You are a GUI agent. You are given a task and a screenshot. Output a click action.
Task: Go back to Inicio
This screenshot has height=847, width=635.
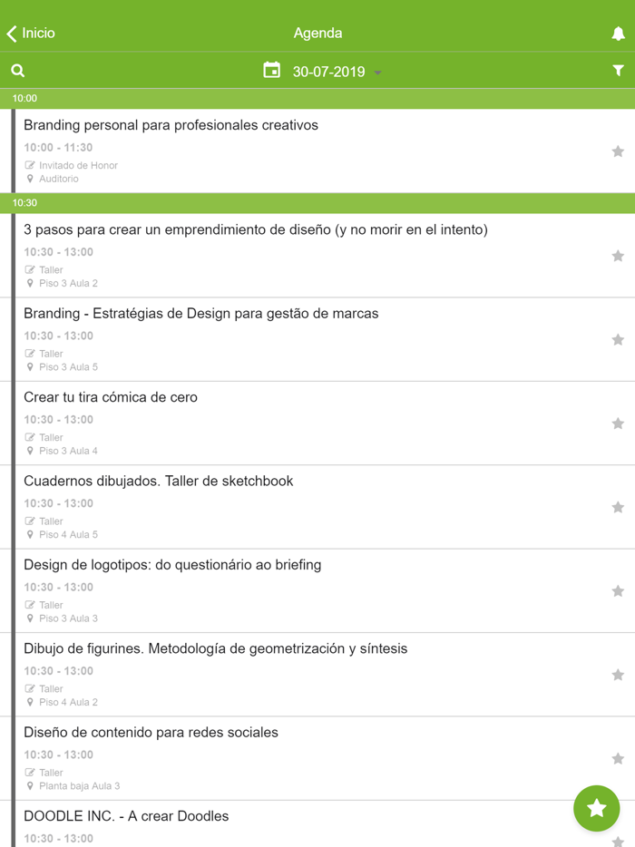[31, 34]
